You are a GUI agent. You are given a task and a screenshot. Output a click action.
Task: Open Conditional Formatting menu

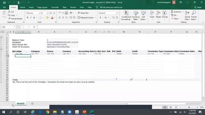pos(126,16)
